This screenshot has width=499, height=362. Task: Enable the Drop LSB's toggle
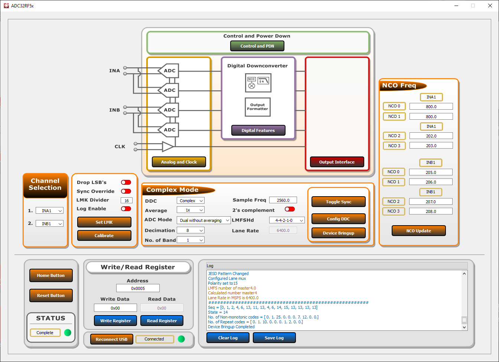[x=126, y=182]
